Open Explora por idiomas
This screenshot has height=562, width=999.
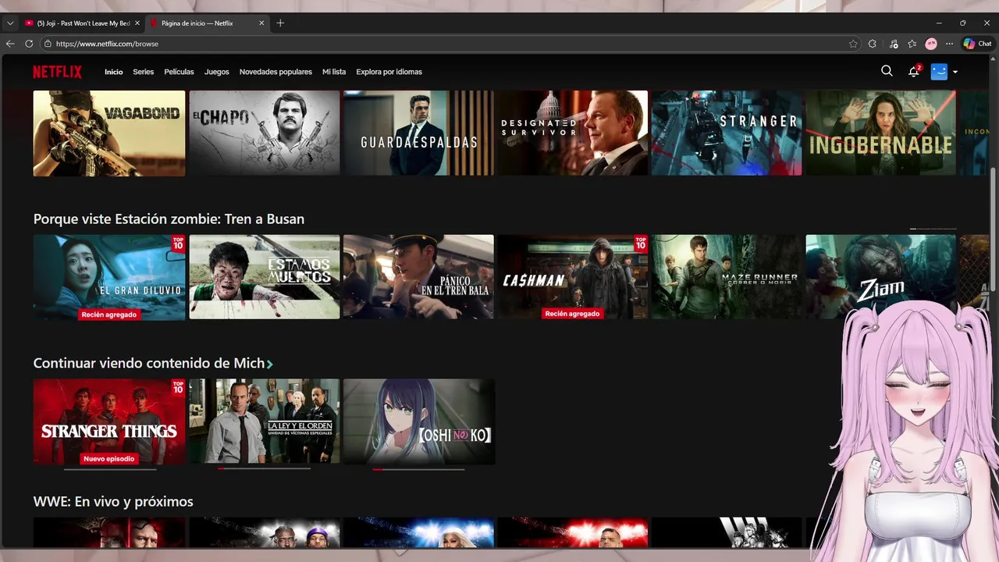389,72
